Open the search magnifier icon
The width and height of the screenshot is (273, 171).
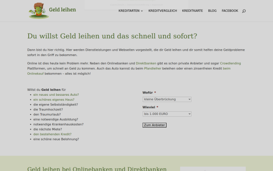click(244, 11)
